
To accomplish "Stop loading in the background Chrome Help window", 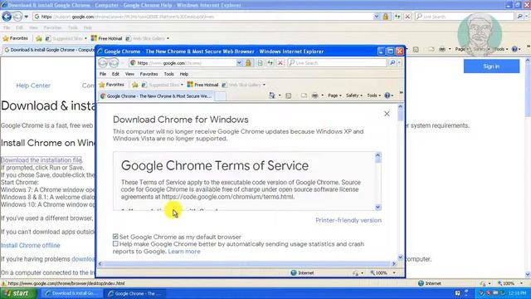I will [x=407, y=17].
